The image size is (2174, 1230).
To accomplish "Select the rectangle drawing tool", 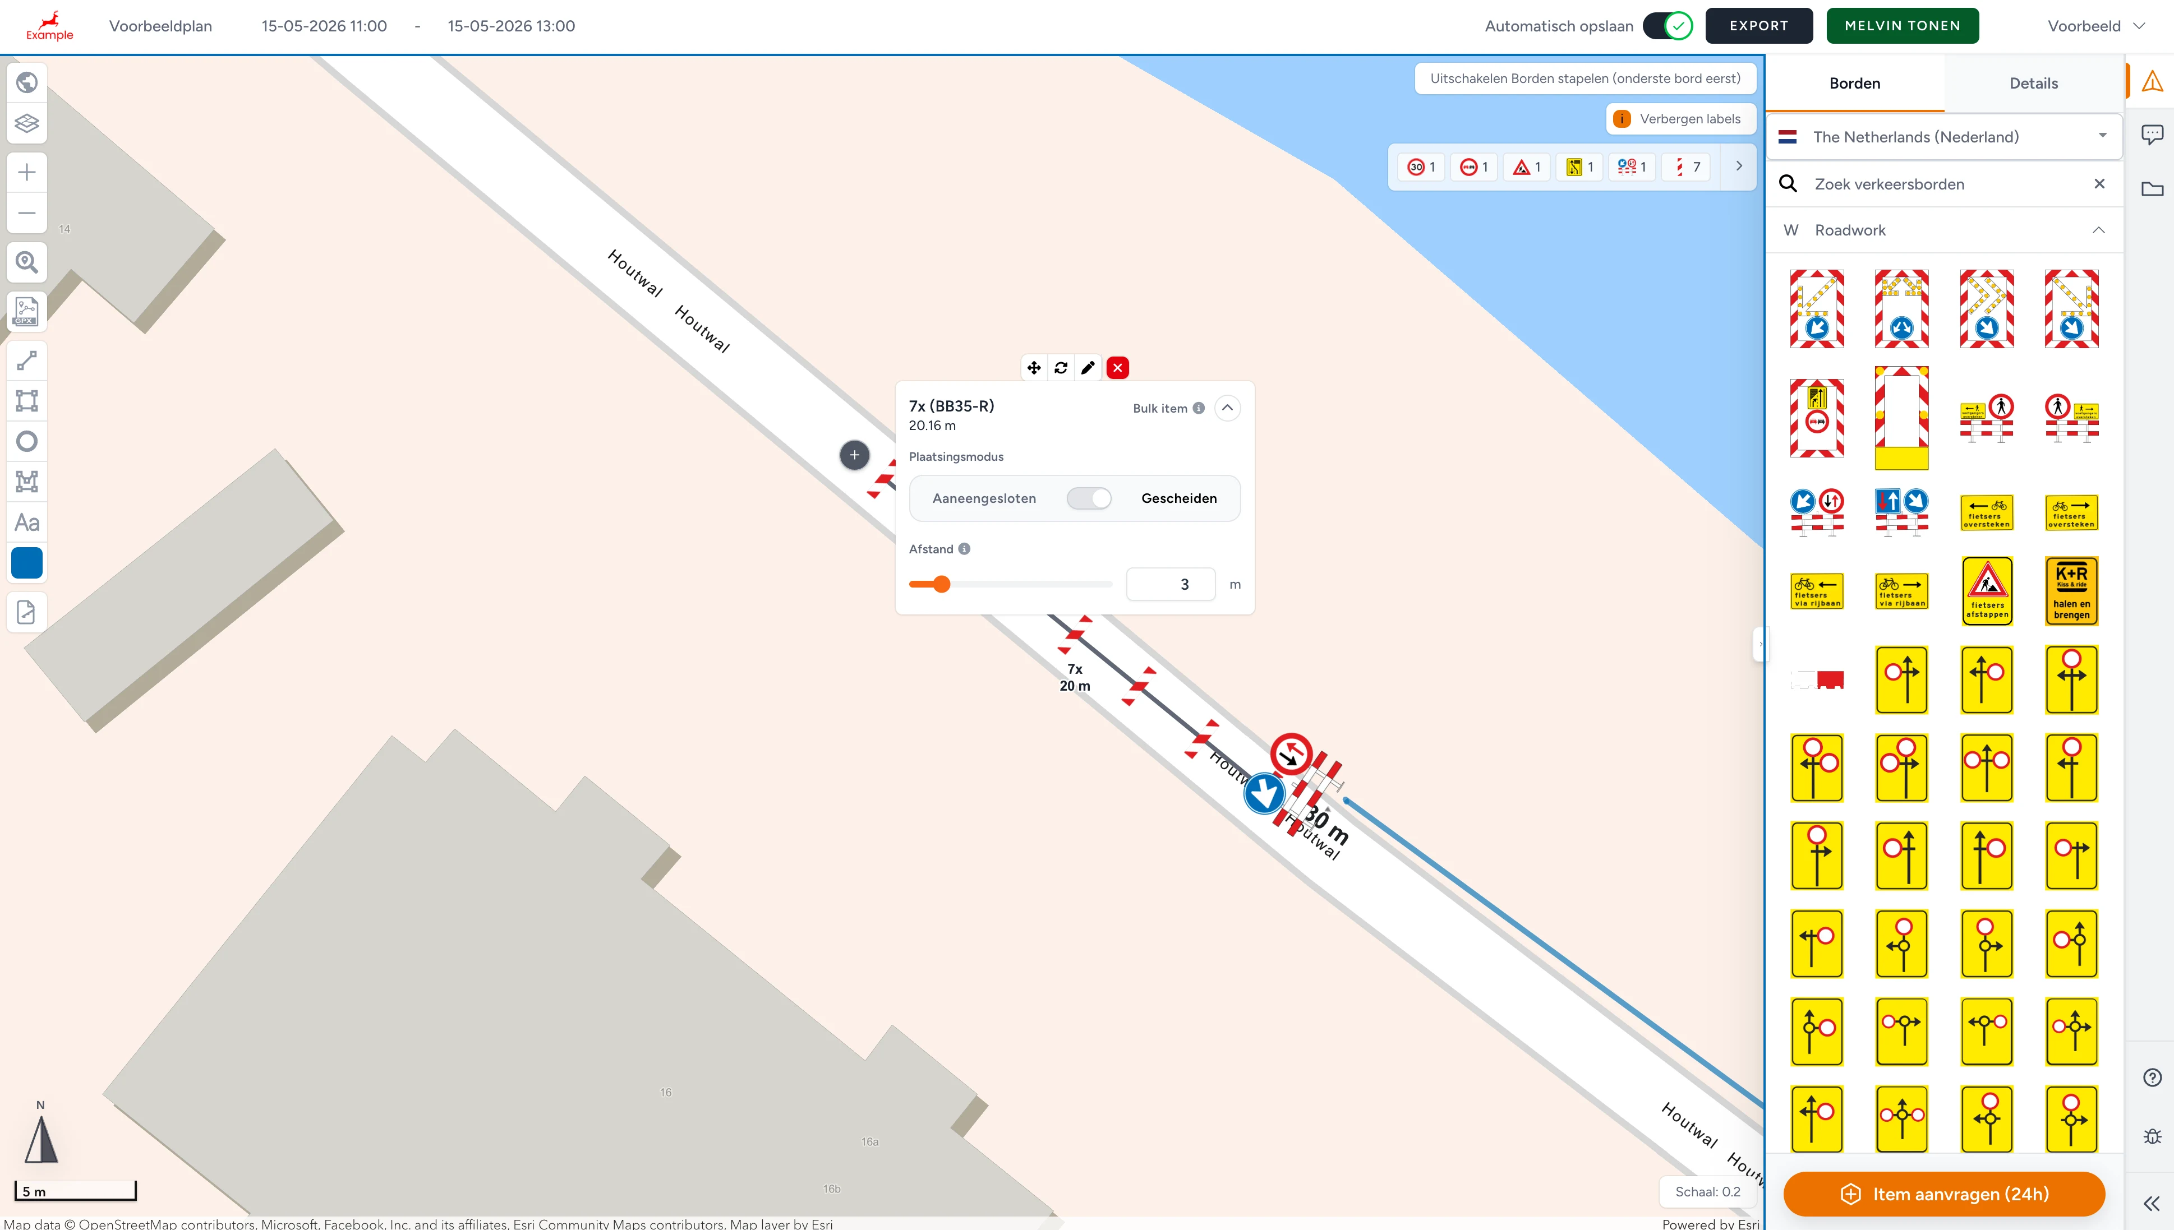I will click(x=27, y=400).
